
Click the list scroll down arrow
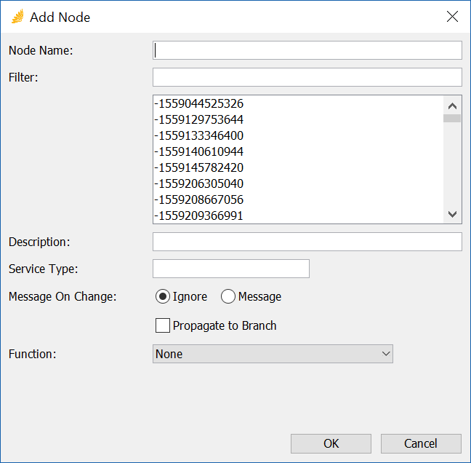[452, 214]
